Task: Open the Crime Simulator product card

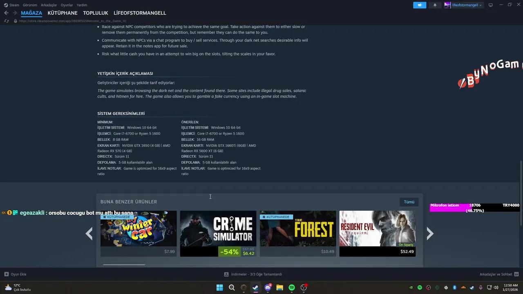Action: point(218,234)
